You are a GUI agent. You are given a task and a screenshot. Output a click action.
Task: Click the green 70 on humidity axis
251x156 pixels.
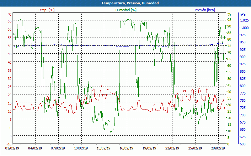229,52
